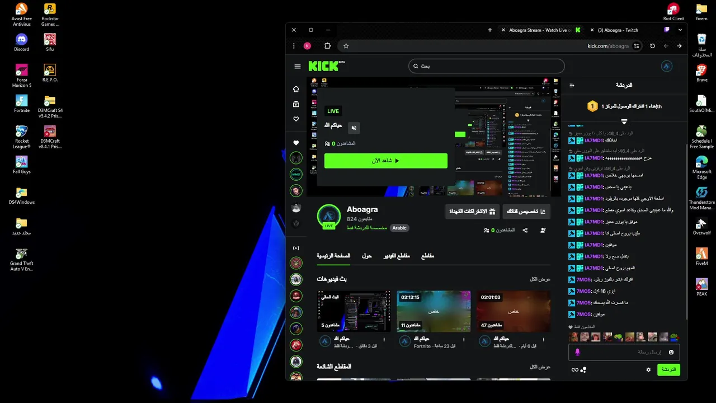The width and height of the screenshot is (716, 403).
Task: Open the browser profile K avatar
Action: 307,46
